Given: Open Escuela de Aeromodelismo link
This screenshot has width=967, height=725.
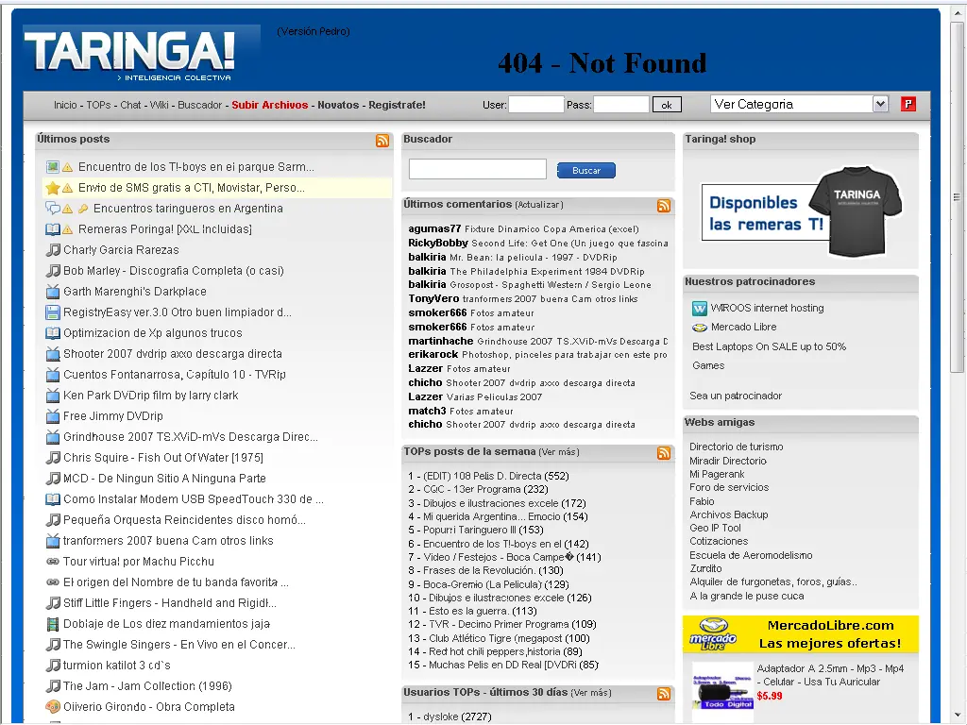Looking at the screenshot, I should tap(751, 555).
